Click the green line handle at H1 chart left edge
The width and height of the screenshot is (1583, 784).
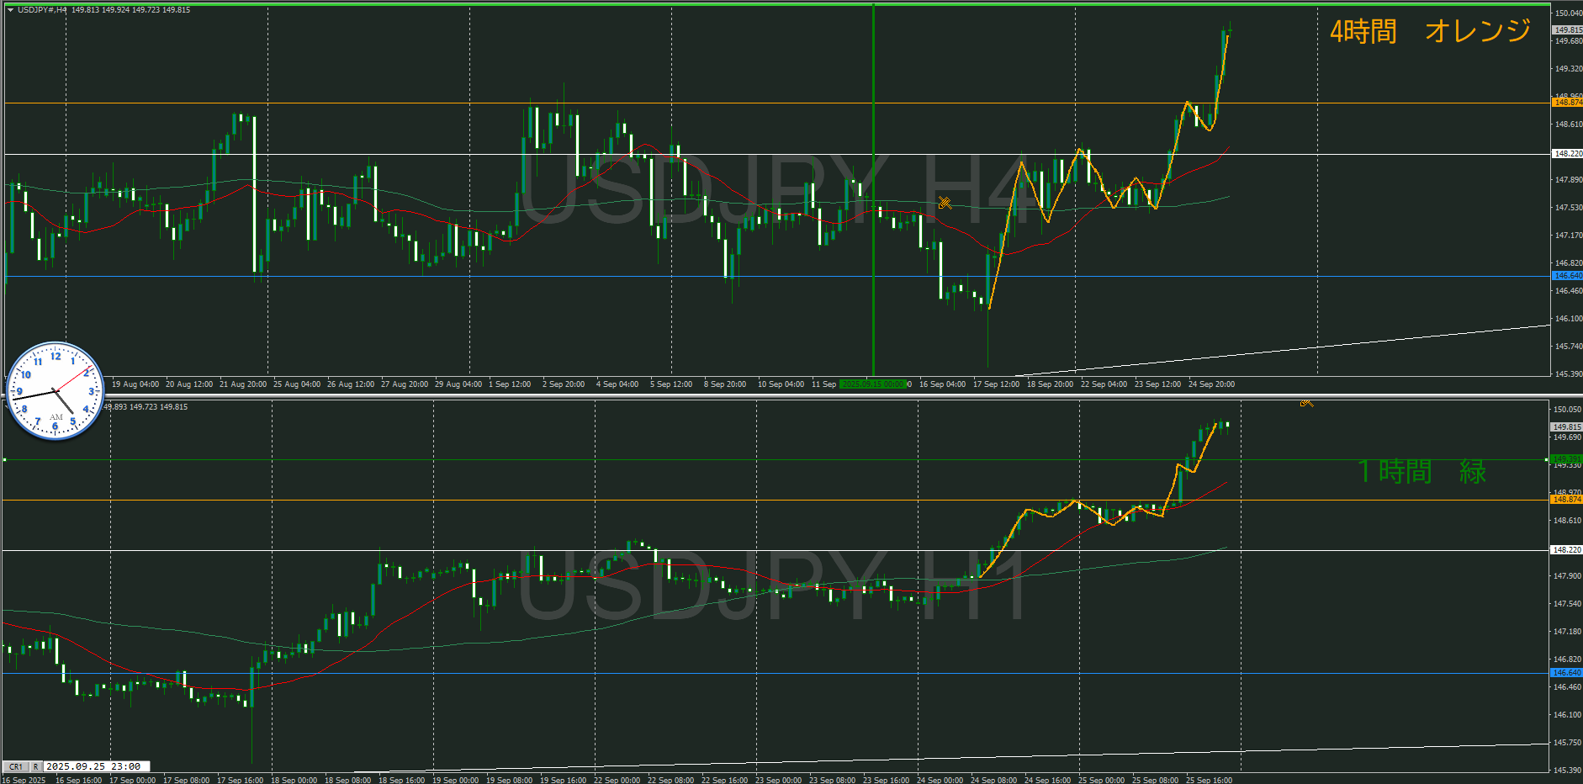click(4, 459)
